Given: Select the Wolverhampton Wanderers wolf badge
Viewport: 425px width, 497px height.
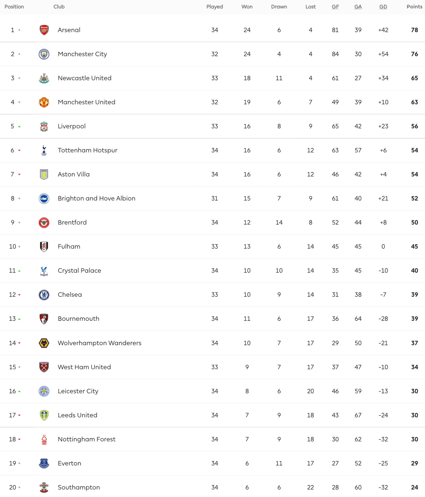Looking at the screenshot, I should pyautogui.click(x=44, y=343).
